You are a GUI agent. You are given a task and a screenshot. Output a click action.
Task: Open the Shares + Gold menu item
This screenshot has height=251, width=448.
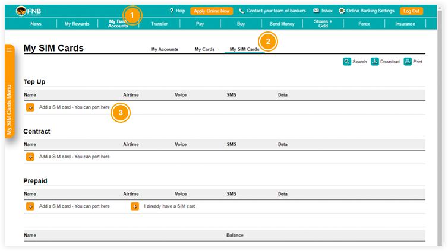(x=323, y=24)
